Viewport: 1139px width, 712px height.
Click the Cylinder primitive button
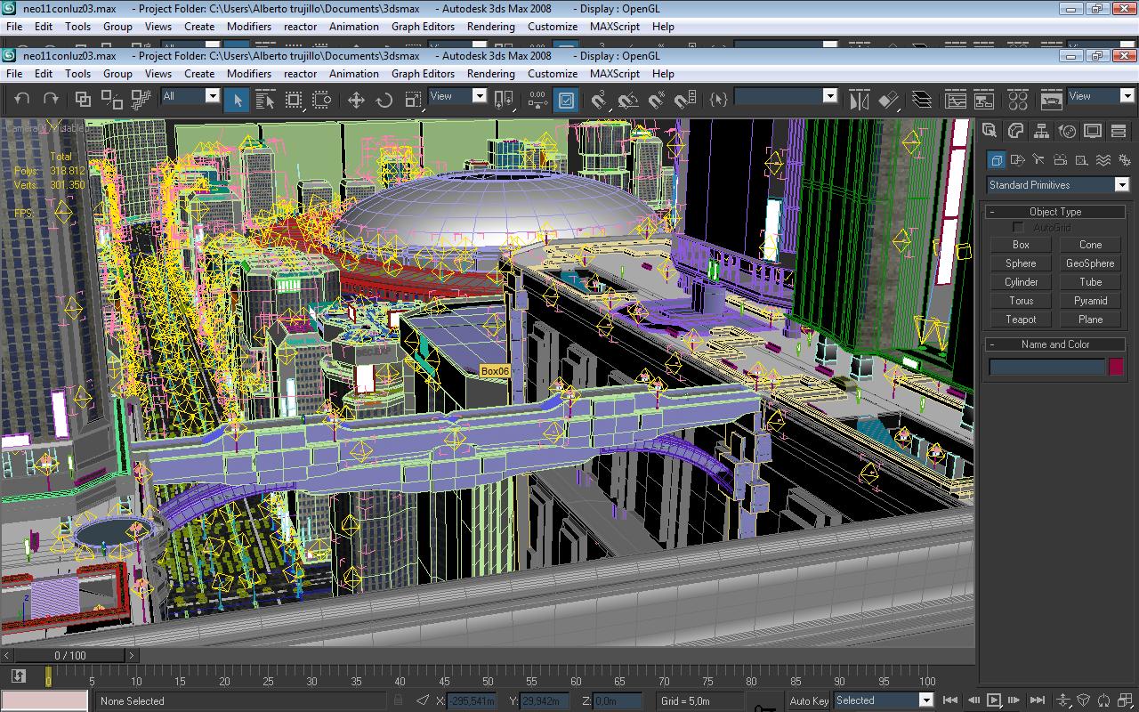point(1021,282)
